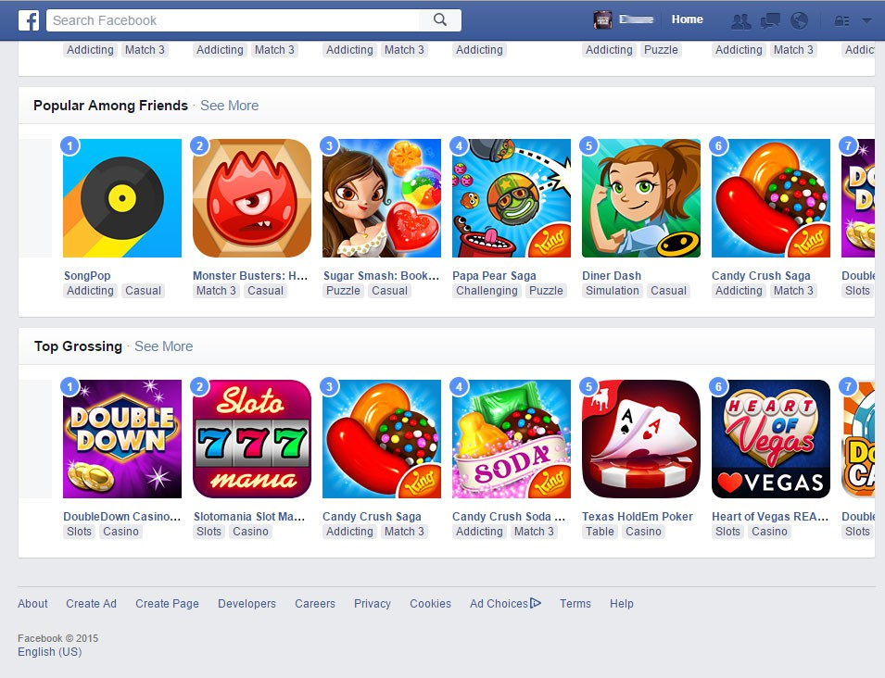Click into the Search Facebook field
Viewport: 885px width, 678px height.
pyautogui.click(x=234, y=20)
